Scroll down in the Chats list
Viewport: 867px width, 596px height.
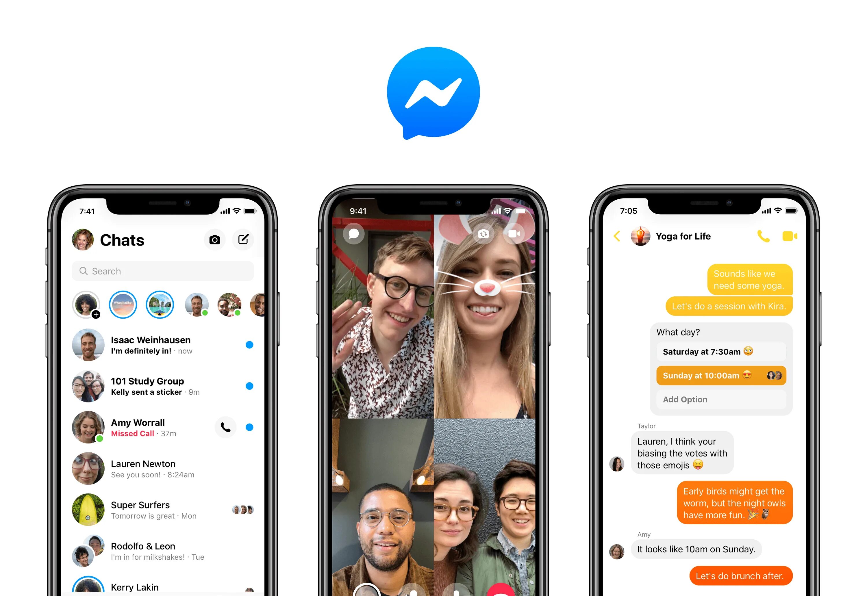click(x=162, y=428)
